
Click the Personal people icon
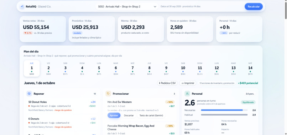[x=187, y=94]
